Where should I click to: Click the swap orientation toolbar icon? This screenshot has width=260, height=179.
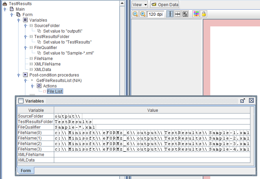[x=185, y=14]
